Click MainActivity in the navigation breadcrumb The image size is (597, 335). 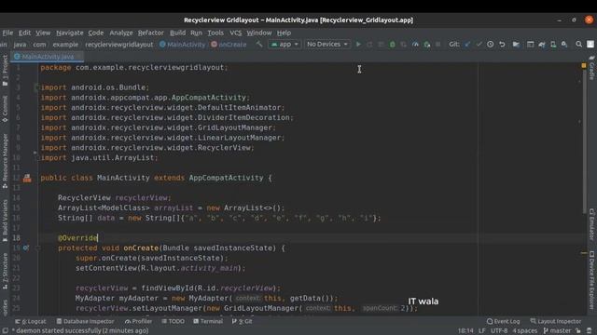click(183, 45)
